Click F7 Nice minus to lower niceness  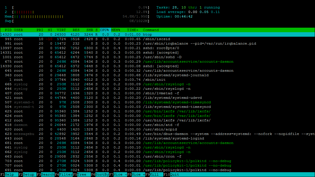pos(118,174)
